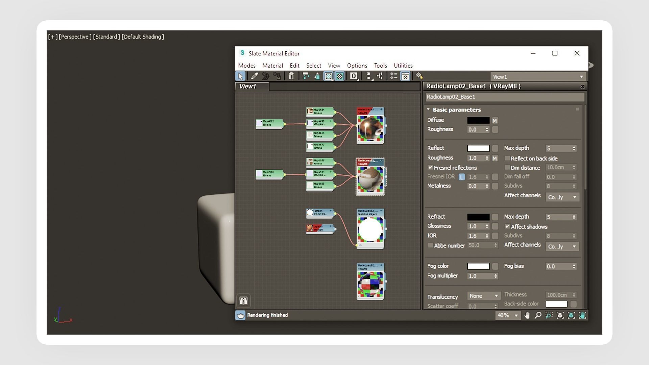
Task: Activate the pan hand tool
Action: pyautogui.click(x=527, y=315)
